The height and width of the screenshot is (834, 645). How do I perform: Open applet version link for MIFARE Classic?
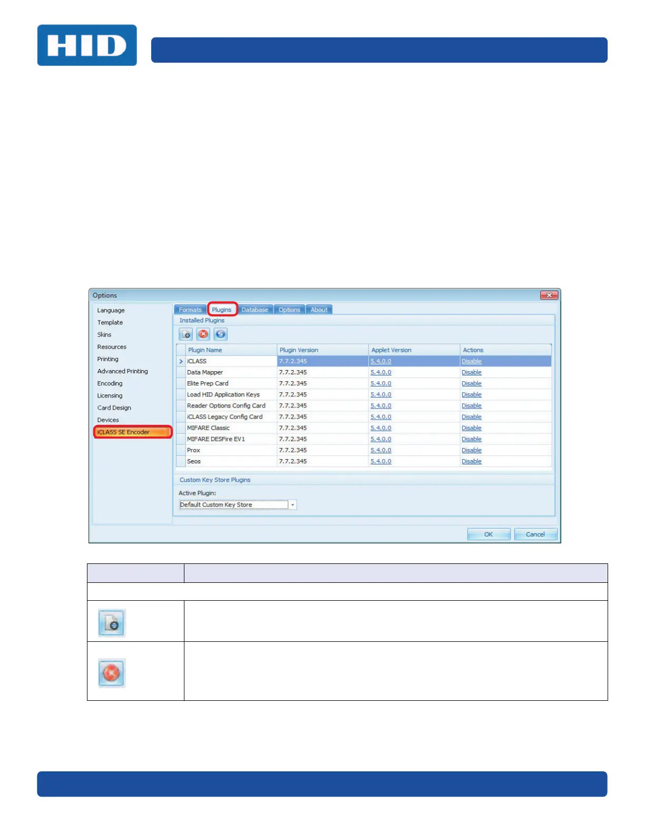[381, 428]
